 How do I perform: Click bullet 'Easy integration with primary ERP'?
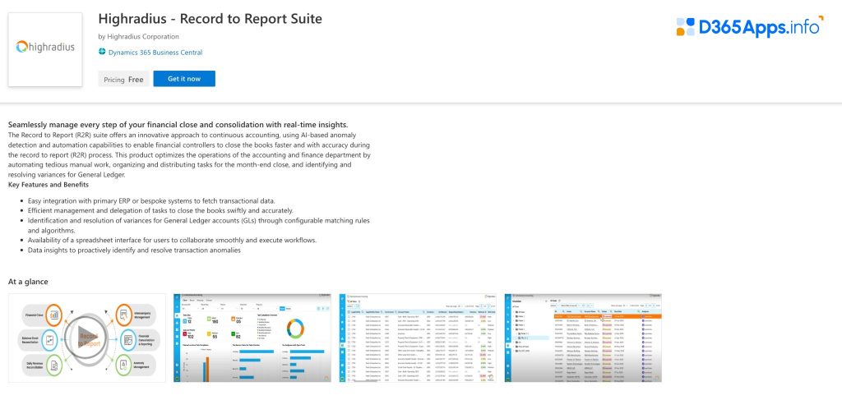pyautogui.click(x=151, y=200)
